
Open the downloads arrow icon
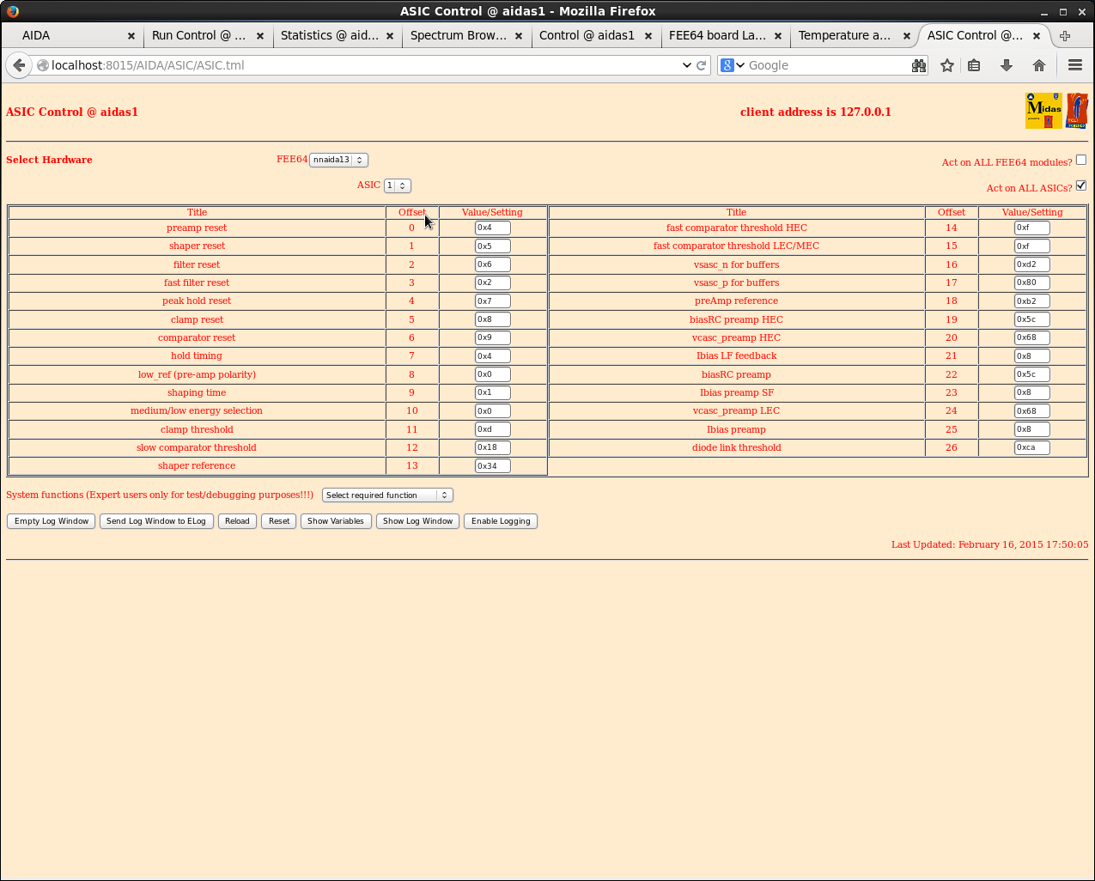click(1007, 65)
